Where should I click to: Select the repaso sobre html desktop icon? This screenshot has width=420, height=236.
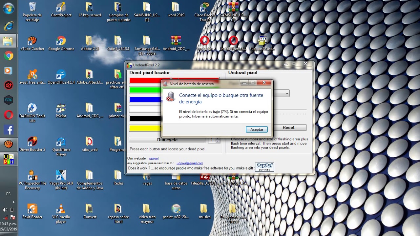click(118, 214)
